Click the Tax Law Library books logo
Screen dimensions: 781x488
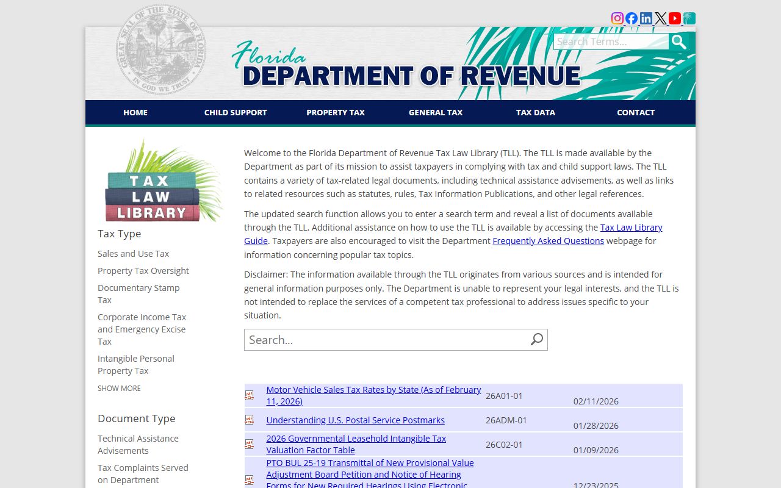(162, 181)
